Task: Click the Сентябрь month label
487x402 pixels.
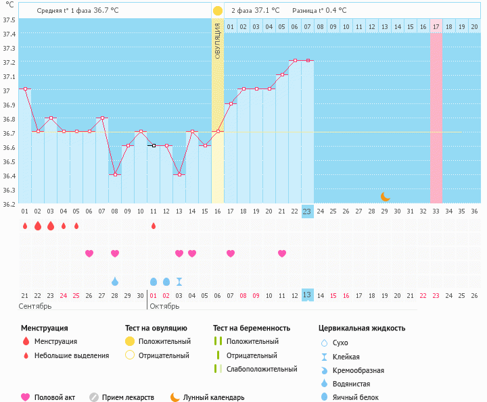Action: point(34,306)
